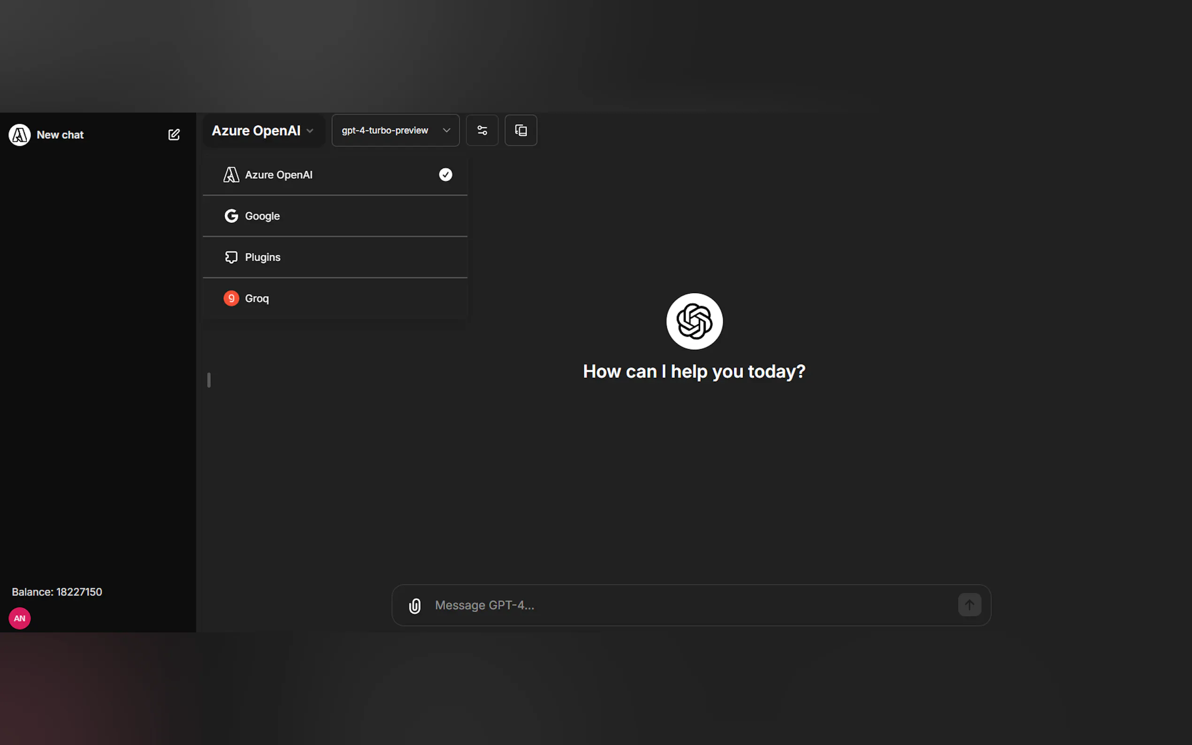
Task: Click the attach file paperclip icon
Action: coord(415,605)
